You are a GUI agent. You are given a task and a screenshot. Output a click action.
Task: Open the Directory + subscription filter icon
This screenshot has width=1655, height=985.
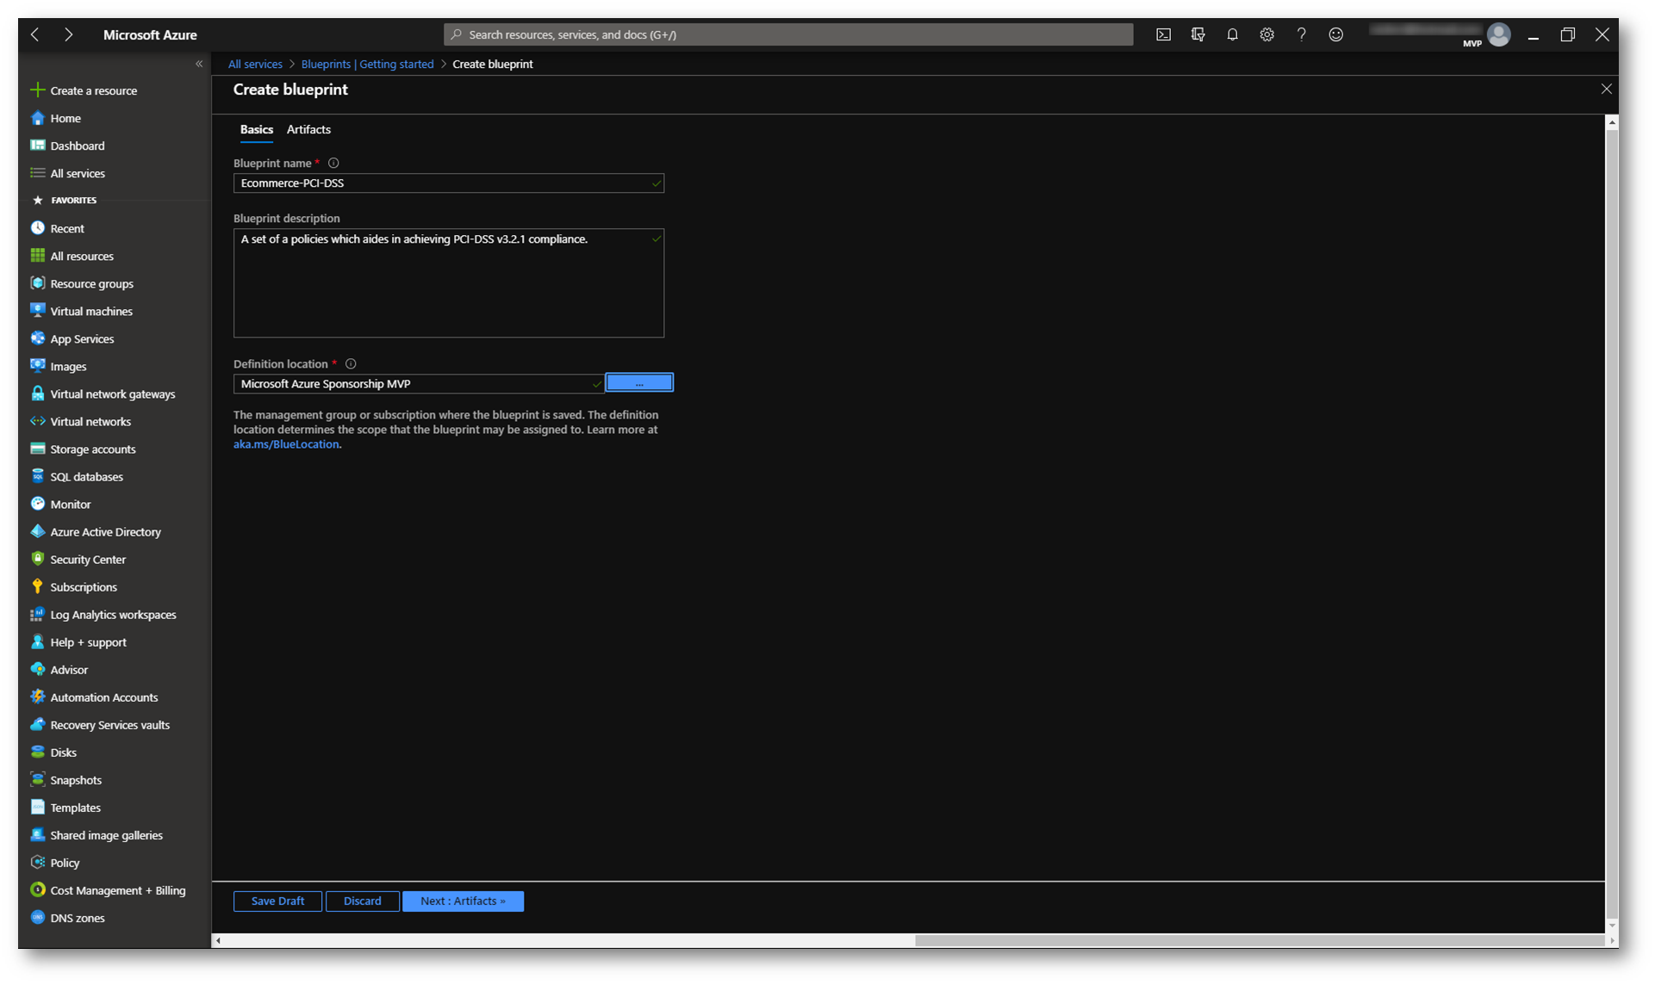click(1198, 34)
